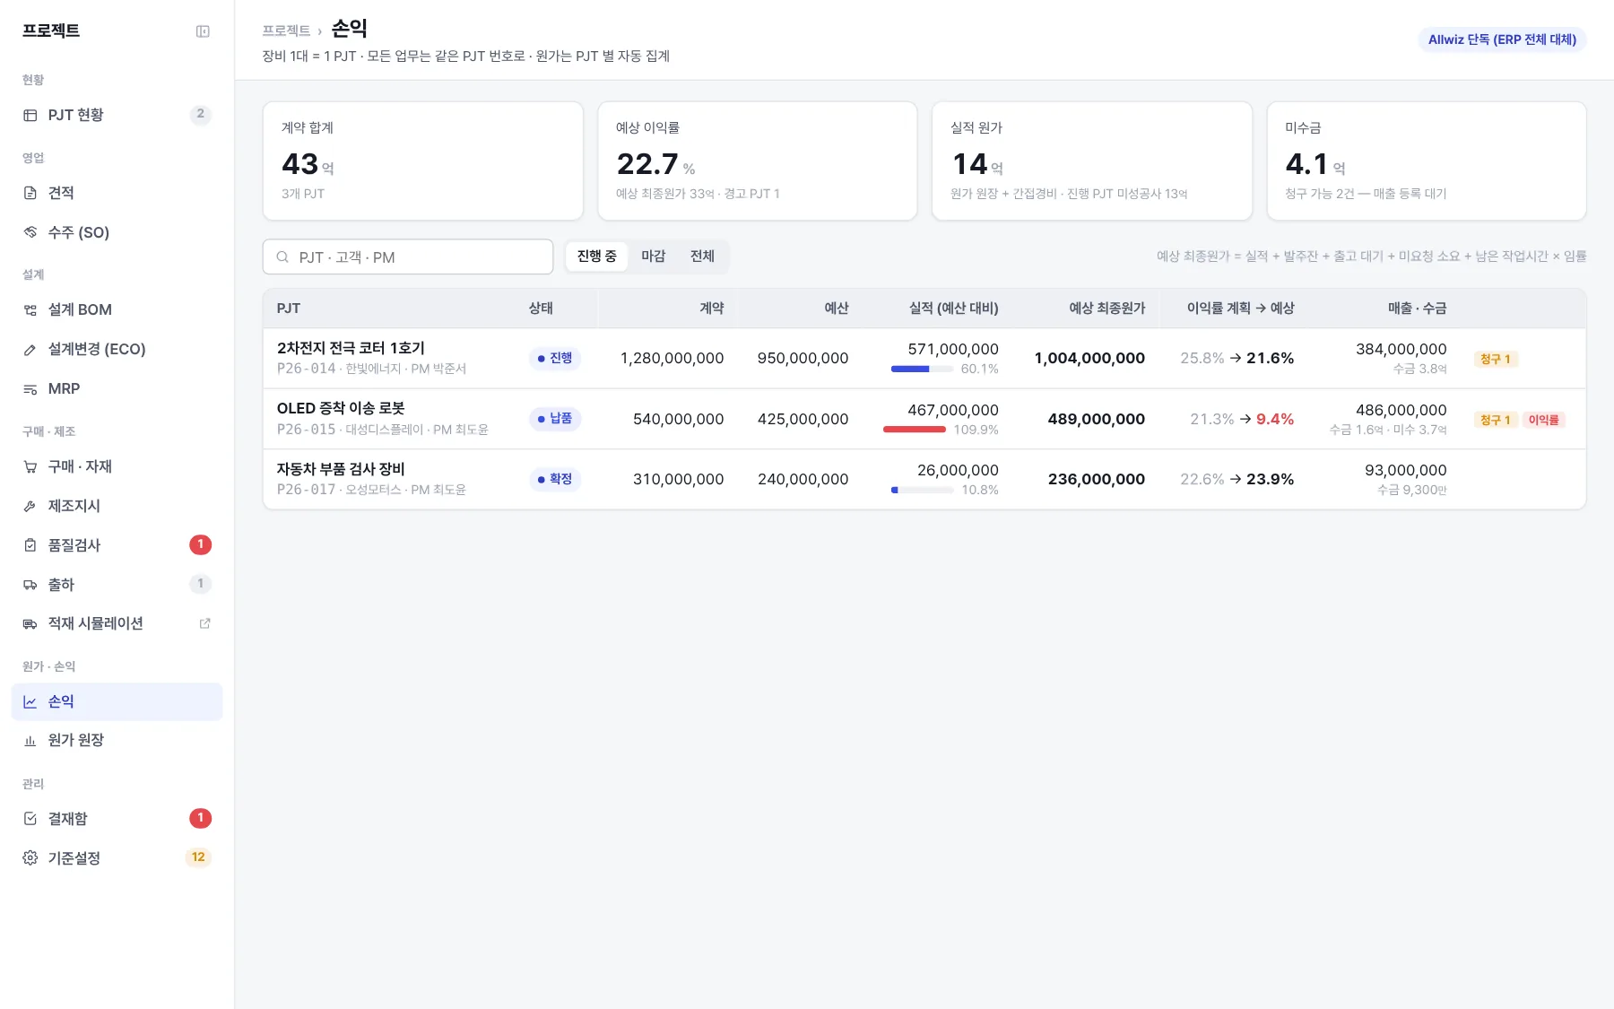The image size is (1614, 1009).
Task: Open project 자동차 부품 검사 장비
Action: [341, 469]
